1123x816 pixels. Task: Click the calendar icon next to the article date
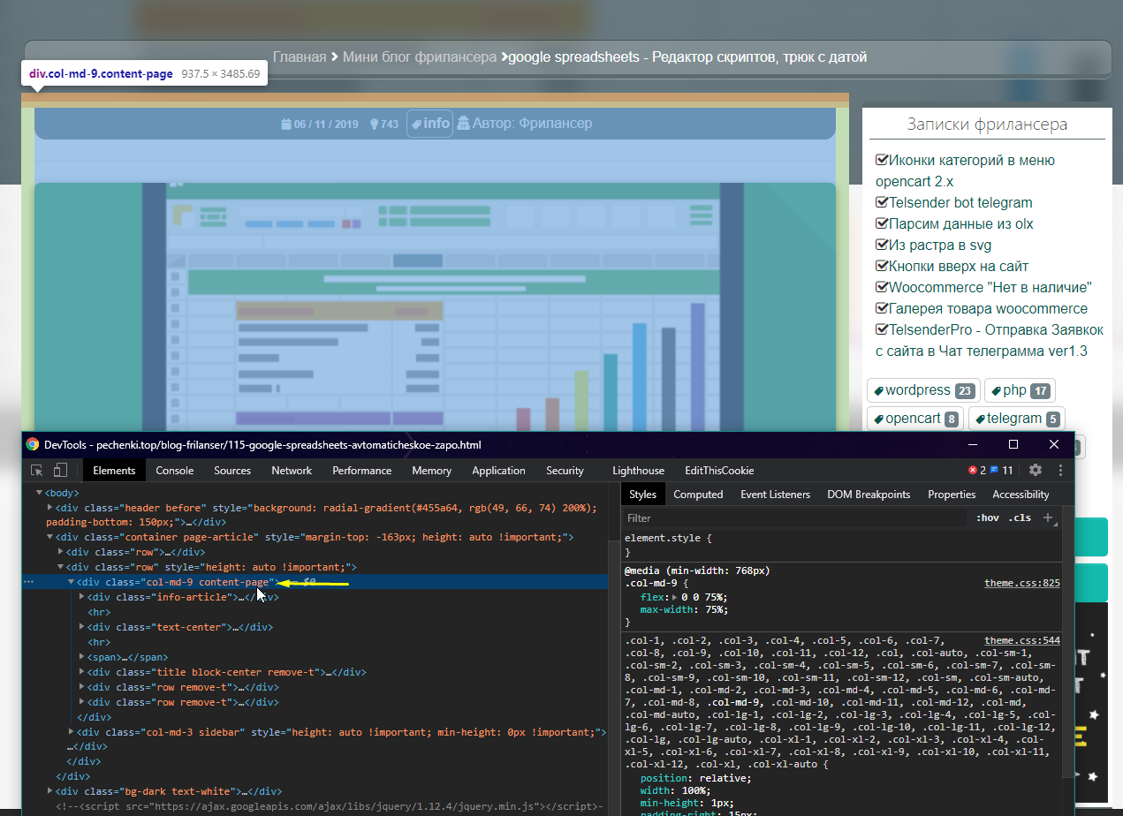pos(286,125)
